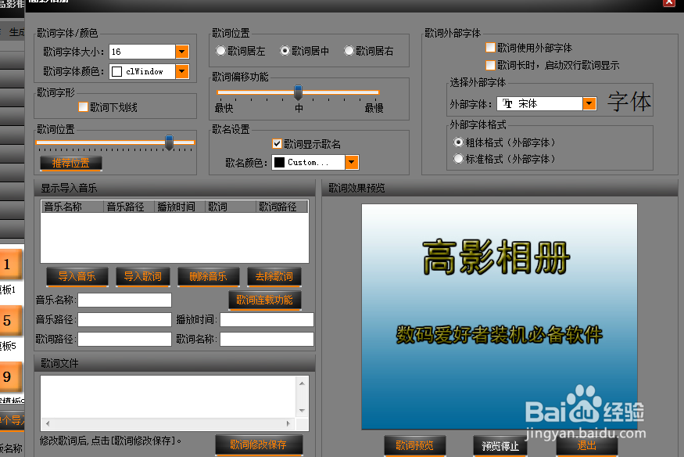
Task: Click the 歌词修改保存 button
Action: [x=259, y=444]
